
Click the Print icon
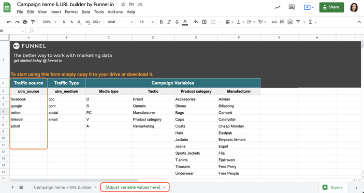25,22
